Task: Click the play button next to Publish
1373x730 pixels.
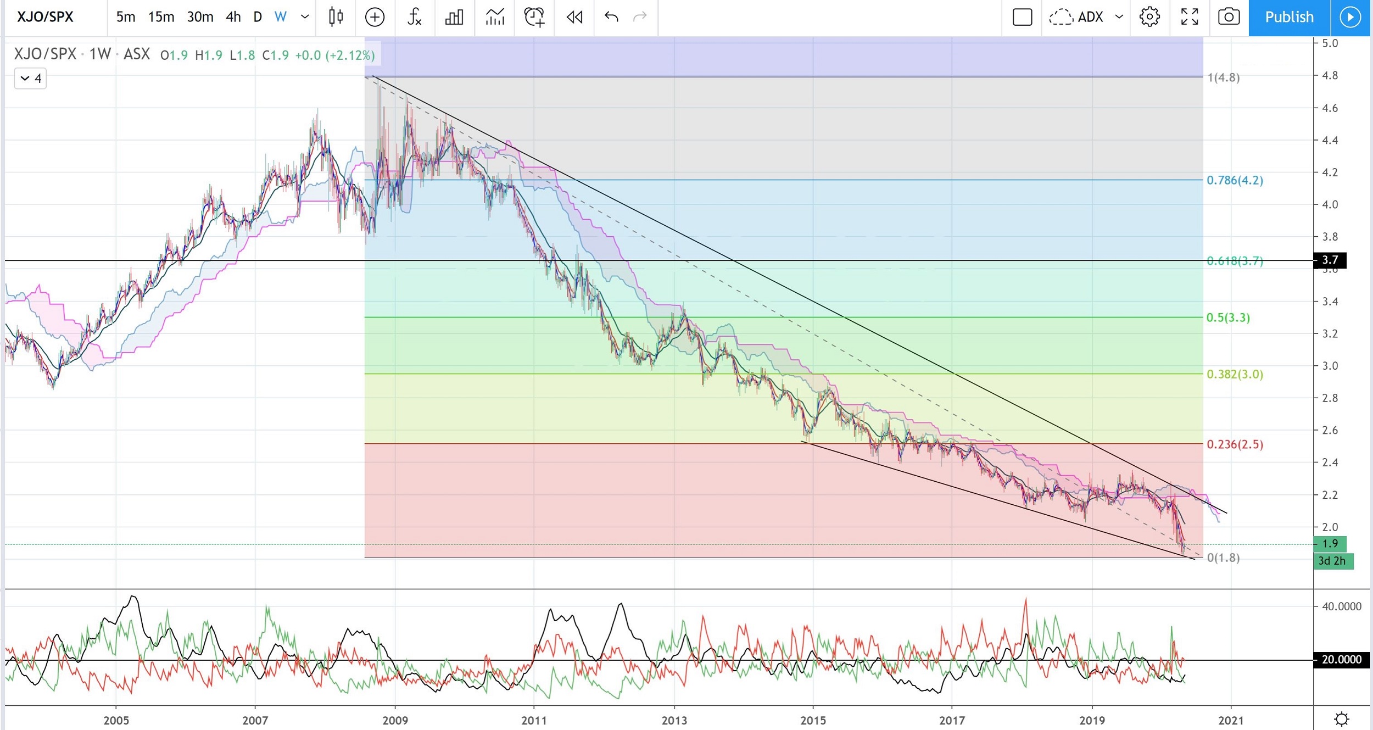Action: (1350, 18)
